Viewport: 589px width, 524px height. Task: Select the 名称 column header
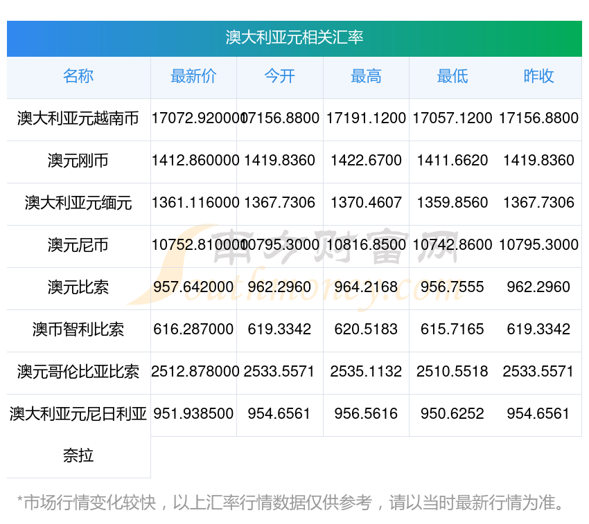tap(78, 76)
